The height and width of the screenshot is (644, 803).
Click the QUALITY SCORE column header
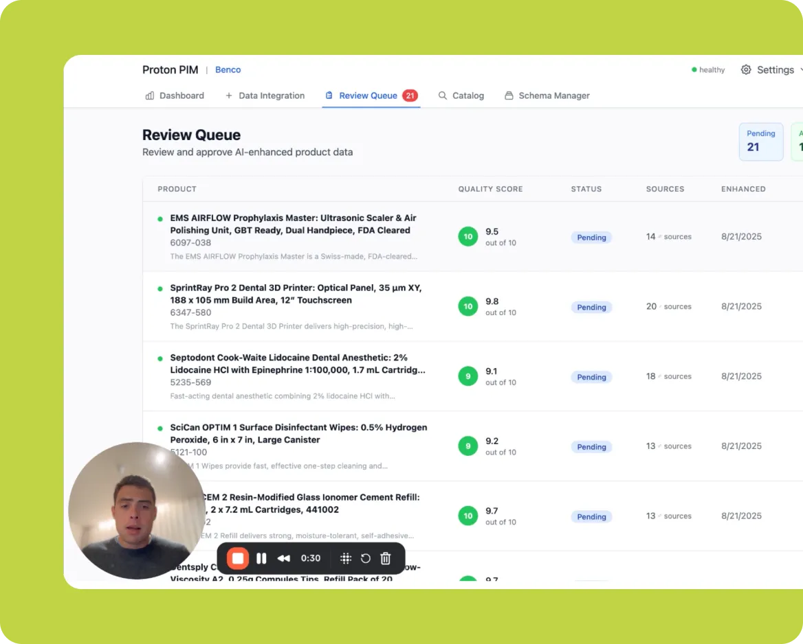coord(490,189)
